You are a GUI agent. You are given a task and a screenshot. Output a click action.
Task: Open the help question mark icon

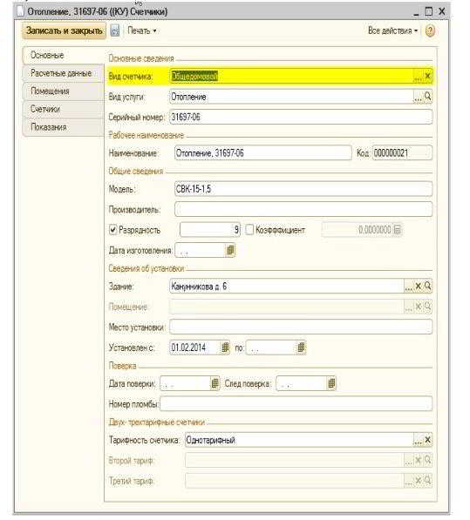tap(430, 30)
